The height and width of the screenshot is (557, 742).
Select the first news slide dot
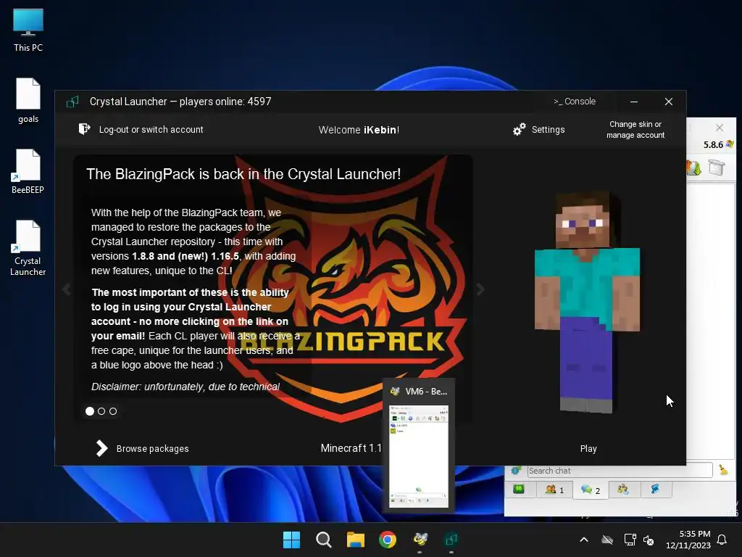tap(90, 411)
